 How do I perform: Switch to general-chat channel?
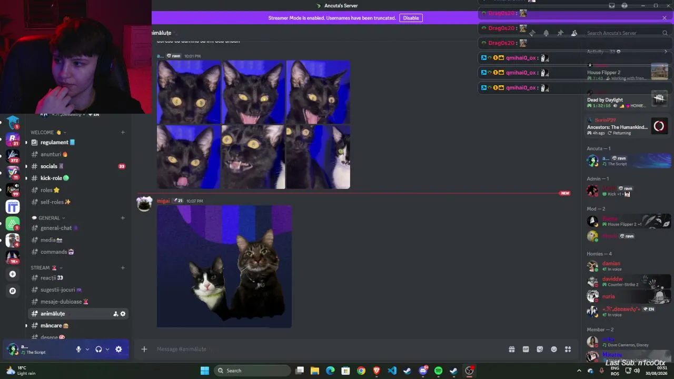pyautogui.click(x=78, y=228)
